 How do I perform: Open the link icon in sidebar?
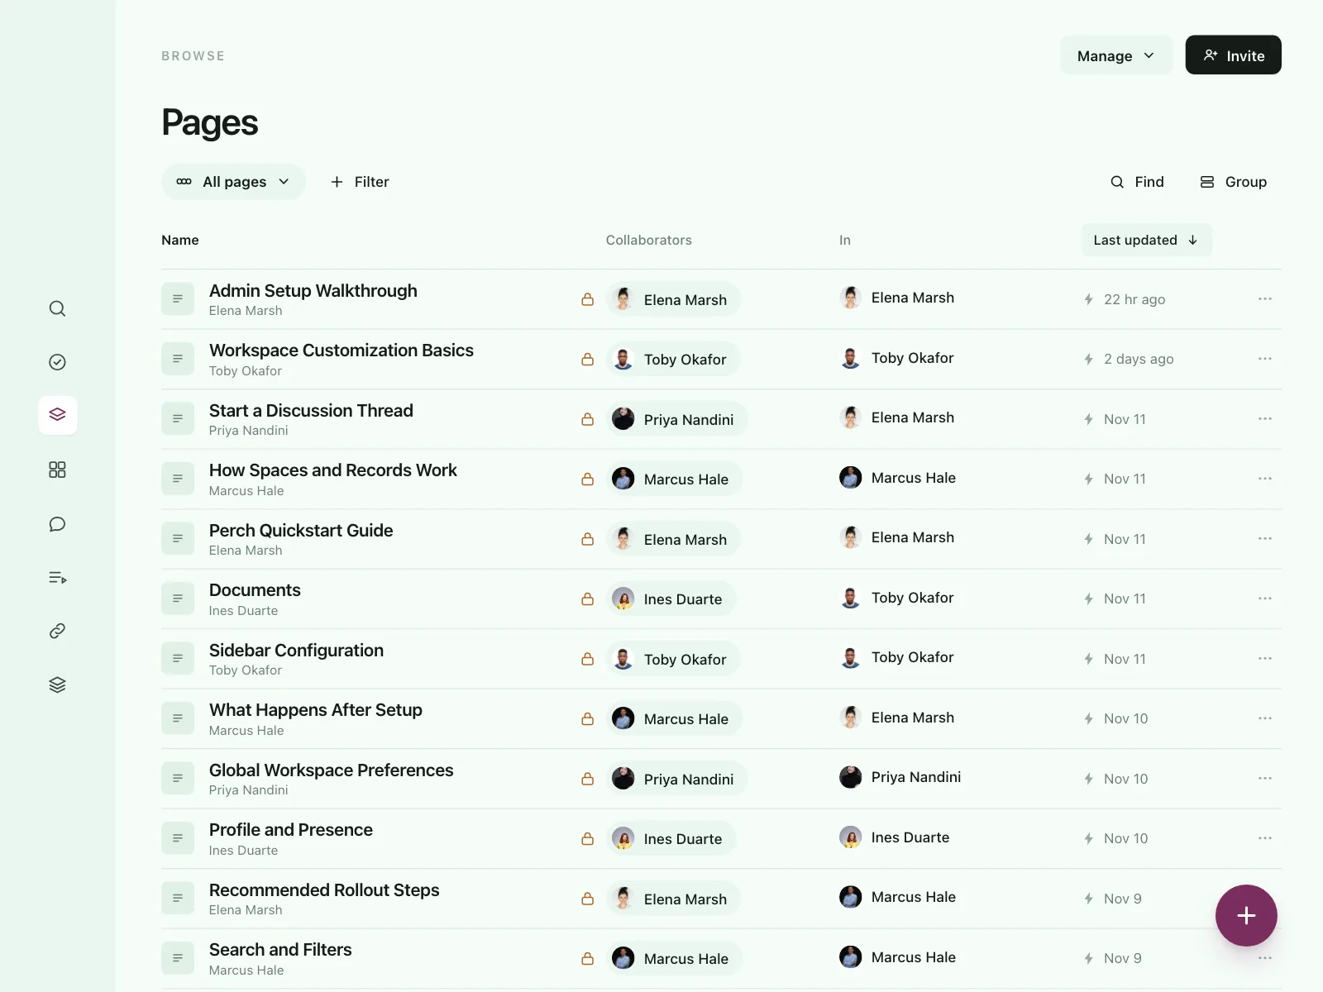(x=57, y=631)
